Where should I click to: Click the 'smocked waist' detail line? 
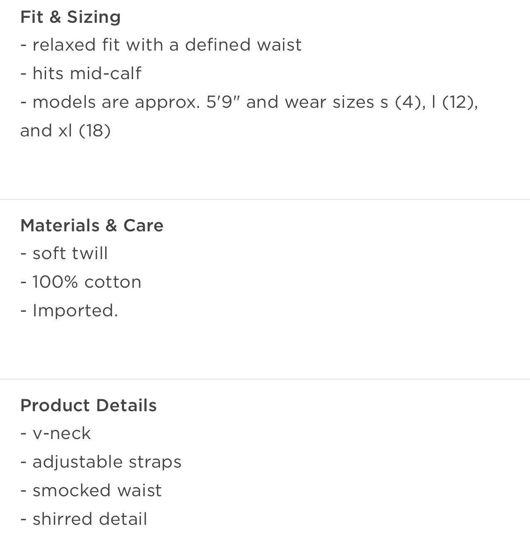(x=97, y=490)
